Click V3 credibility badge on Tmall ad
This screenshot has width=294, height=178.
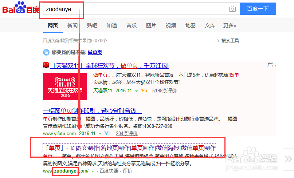[144, 91]
